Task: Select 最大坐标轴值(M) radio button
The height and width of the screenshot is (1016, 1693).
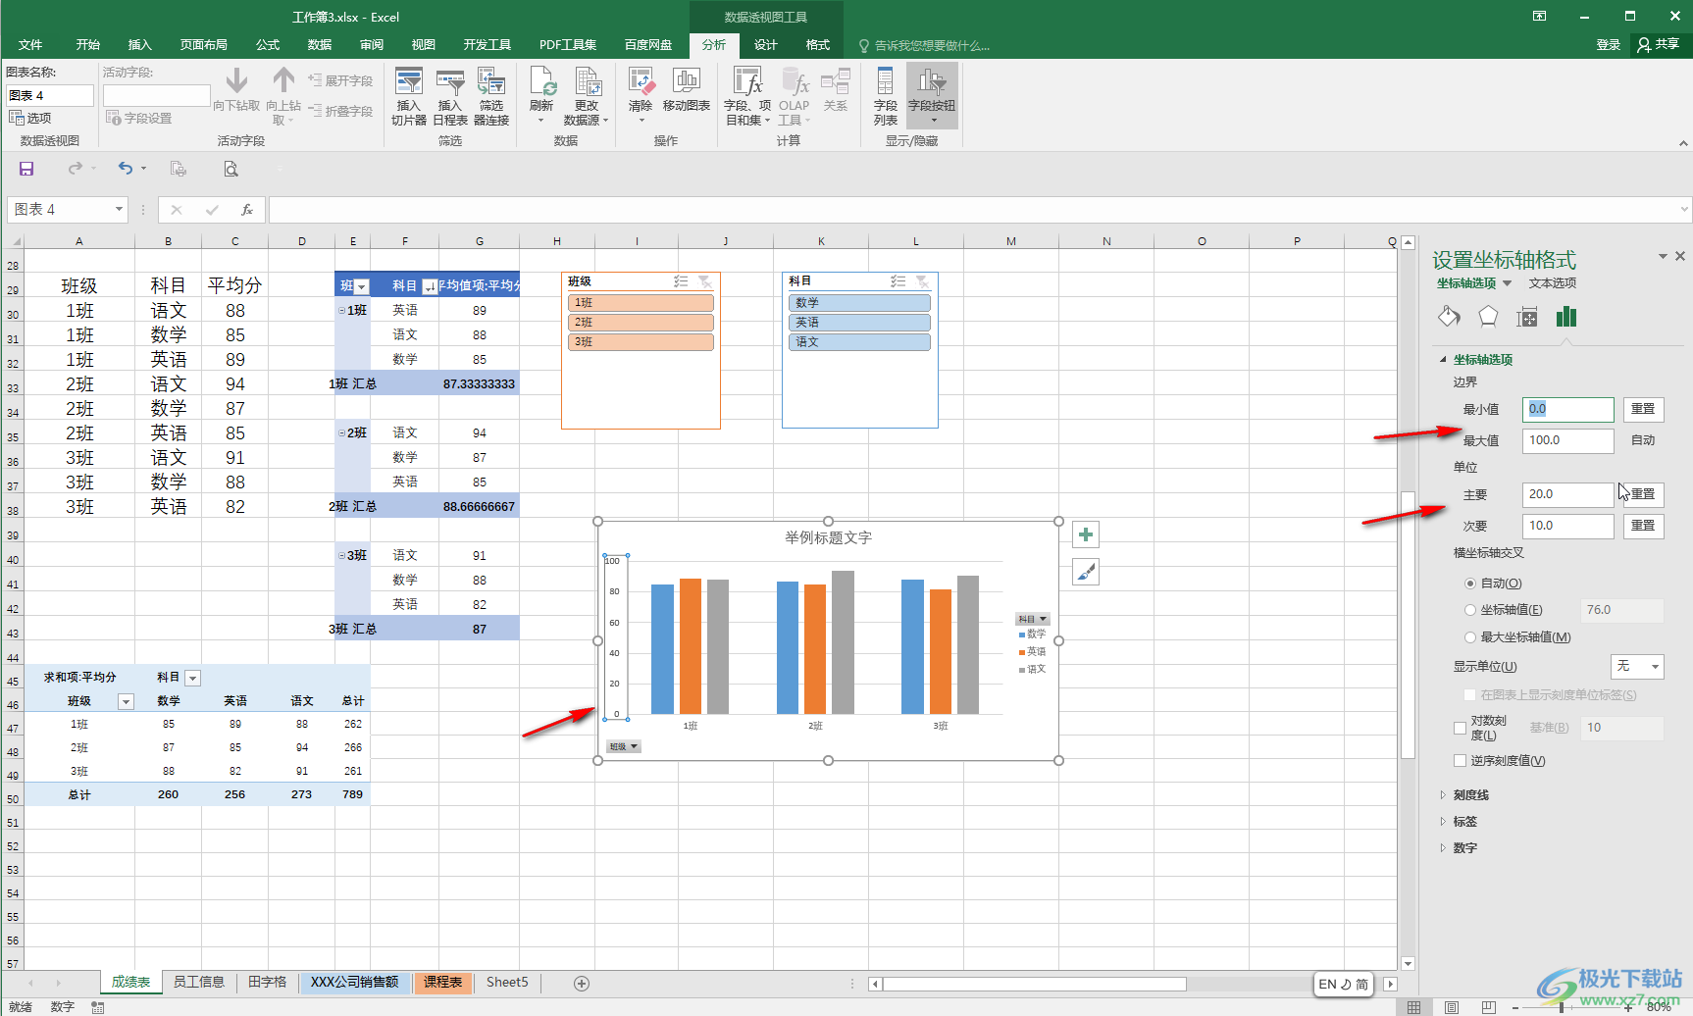Action: point(1470,637)
